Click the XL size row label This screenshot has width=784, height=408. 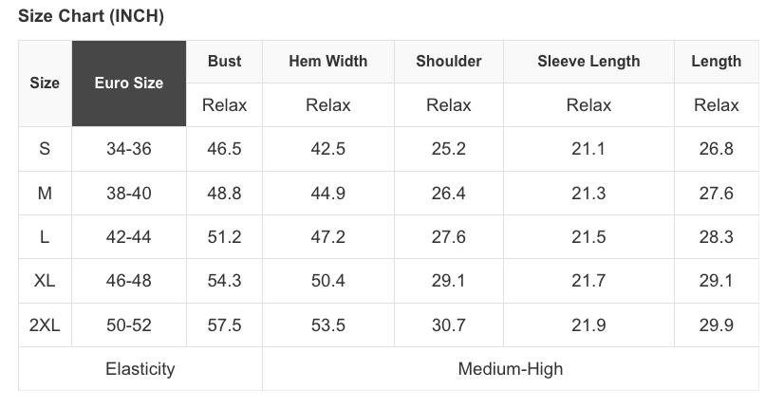coord(45,282)
